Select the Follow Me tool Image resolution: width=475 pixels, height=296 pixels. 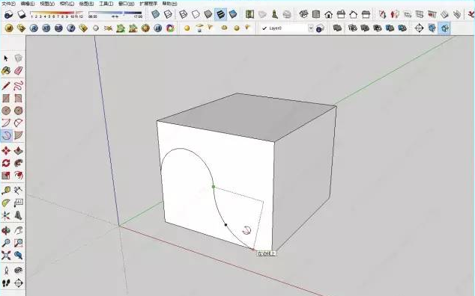(x=18, y=163)
